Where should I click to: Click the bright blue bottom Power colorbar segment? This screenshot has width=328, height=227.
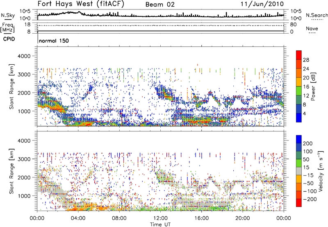coord(299,118)
